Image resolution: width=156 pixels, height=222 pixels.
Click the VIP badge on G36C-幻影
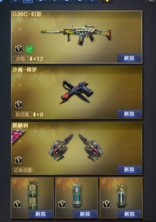[19, 49]
